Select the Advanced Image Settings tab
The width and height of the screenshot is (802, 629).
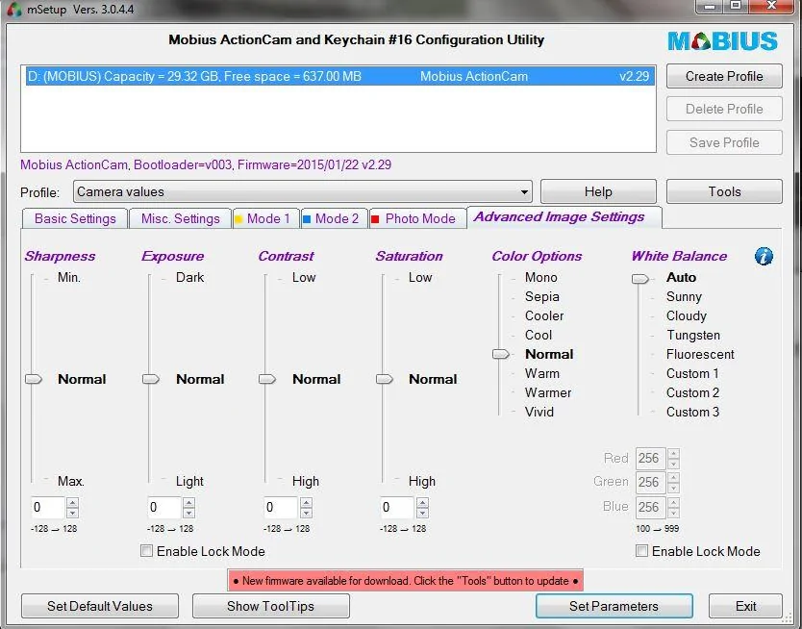[x=564, y=216]
